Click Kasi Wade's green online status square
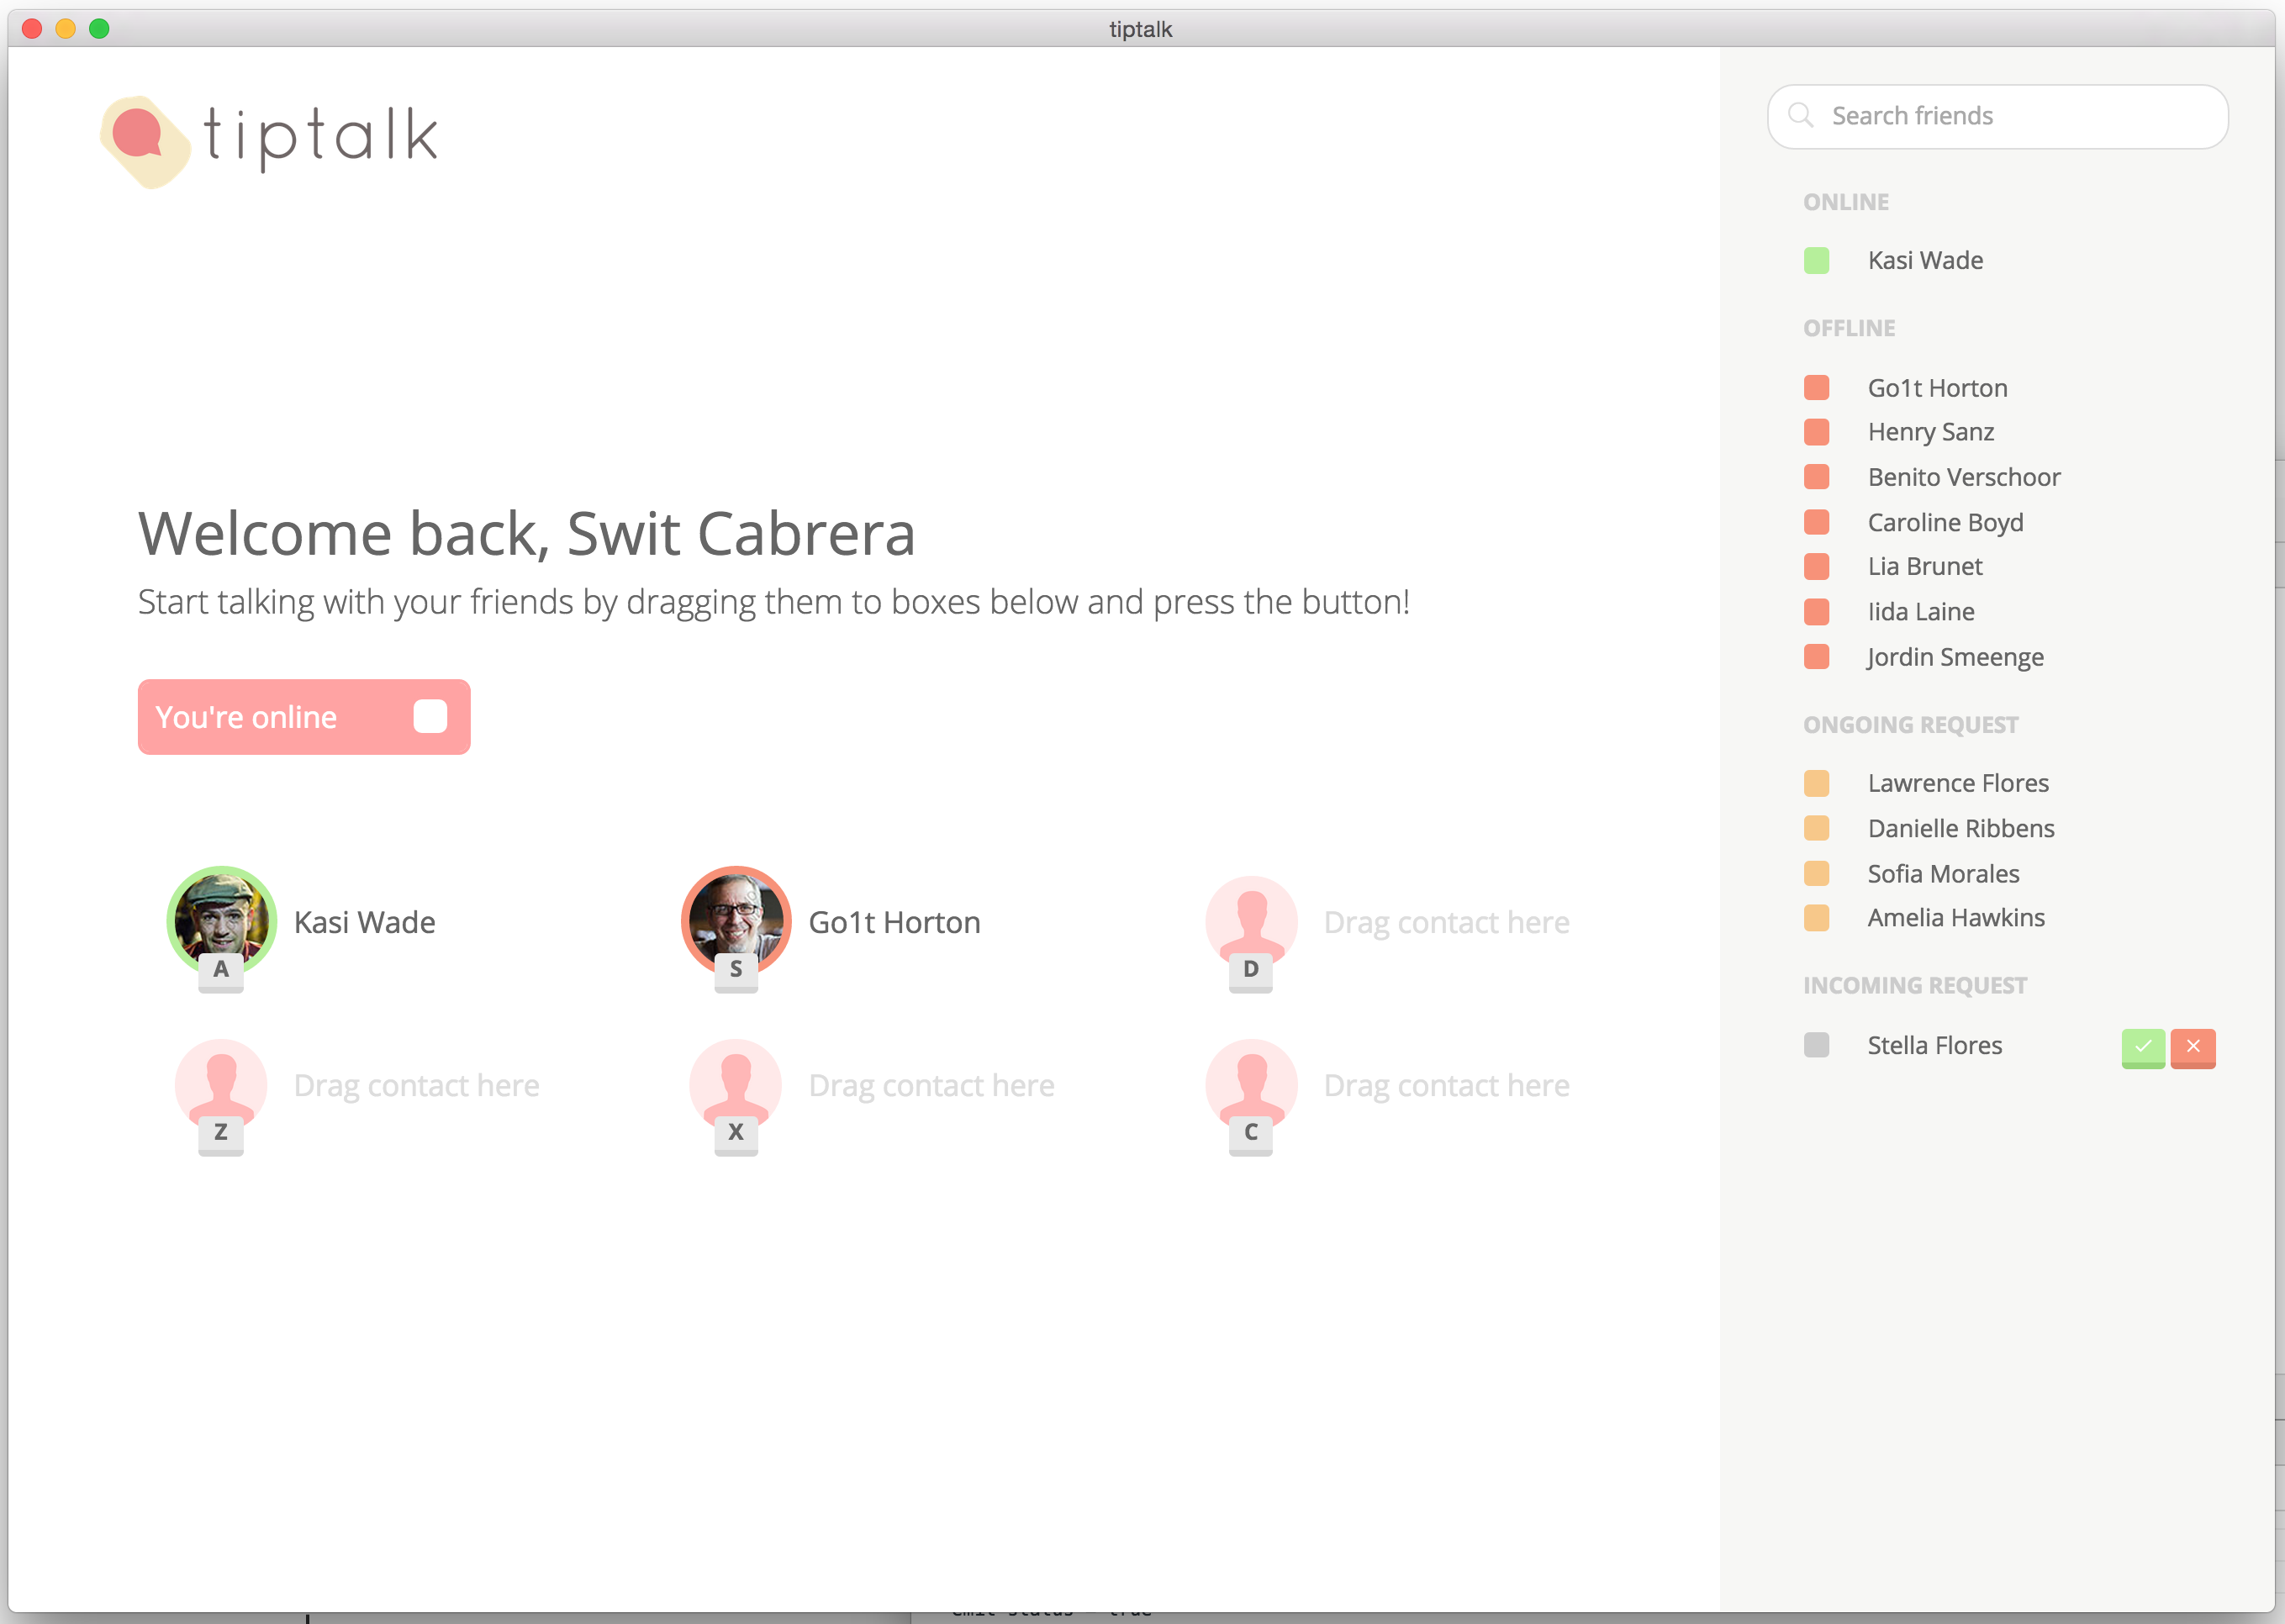The width and height of the screenshot is (2285, 1624). pos(1816,261)
